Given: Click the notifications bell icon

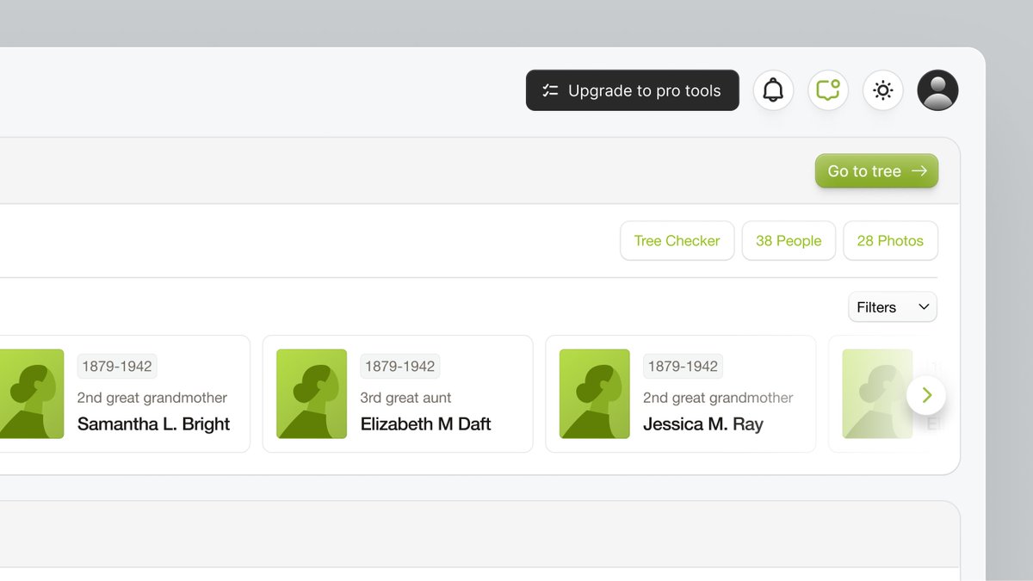Looking at the screenshot, I should [773, 90].
